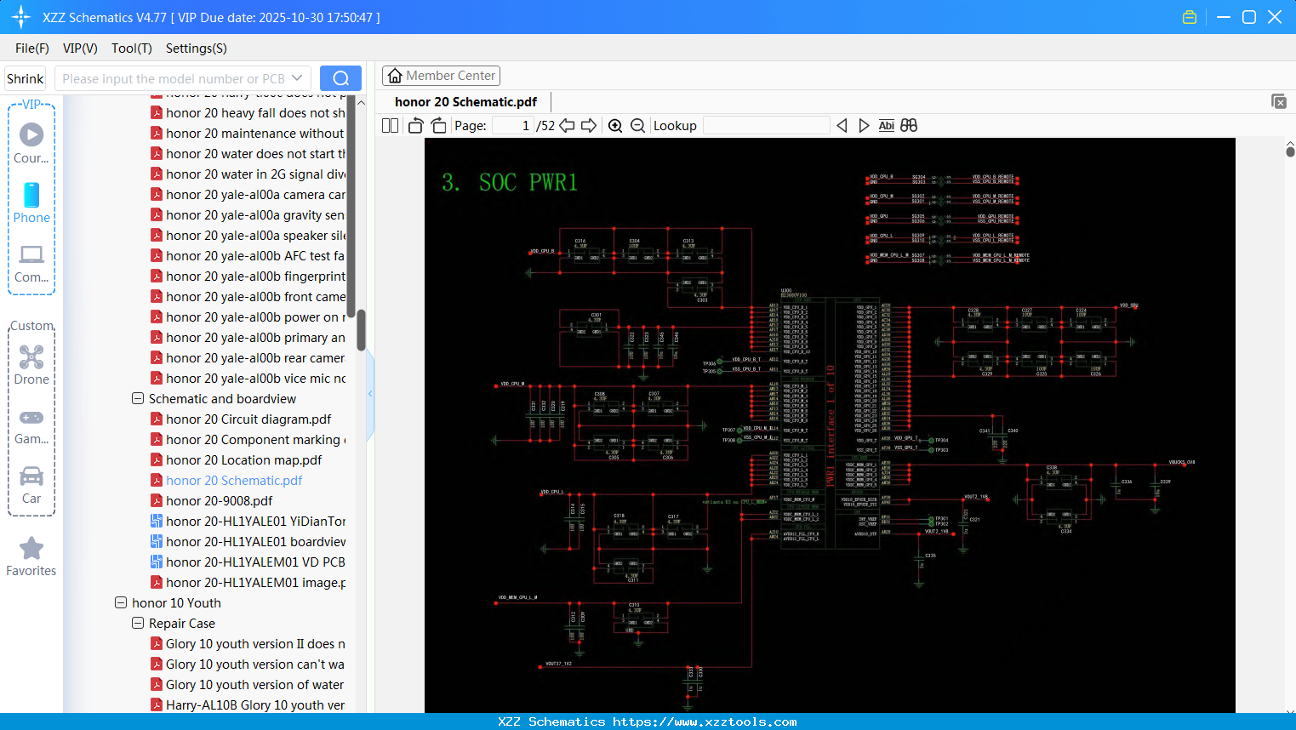This screenshot has width=1296, height=730.
Task: Find next lookup match
Action: pos(864,126)
